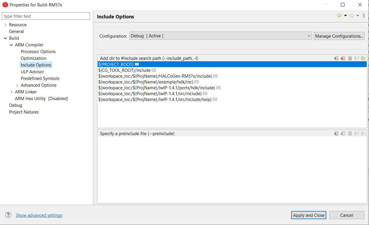Image resolution: width=369 pixels, height=225 pixels.
Task: Delete entry from the preinclude list
Action: pyautogui.click(x=343, y=133)
